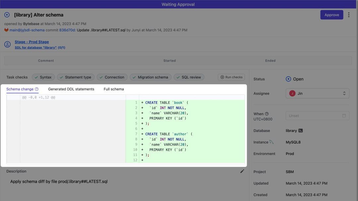Open the Stage - Prod Stage link

pyautogui.click(x=32, y=42)
